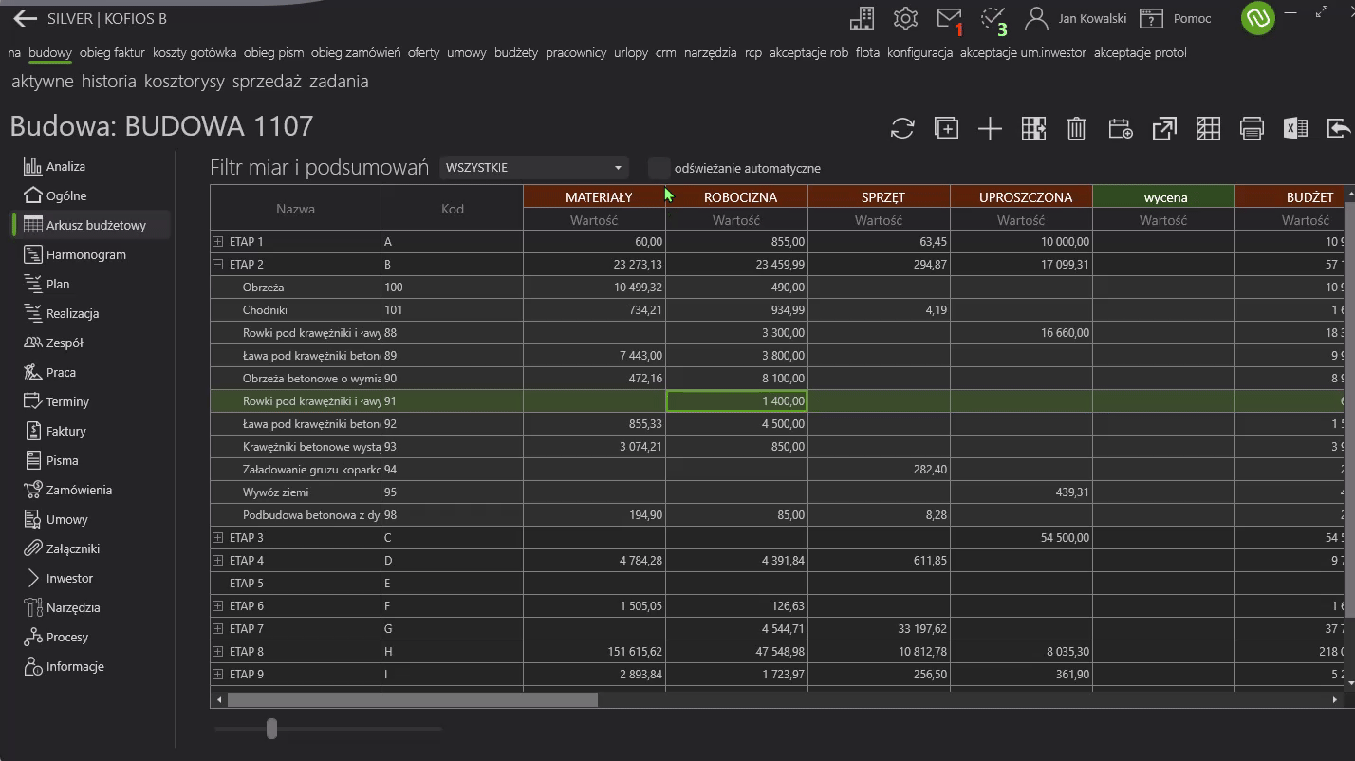Collapse ETAP 2 row
Screen dimensions: 1355x761
click(217, 265)
